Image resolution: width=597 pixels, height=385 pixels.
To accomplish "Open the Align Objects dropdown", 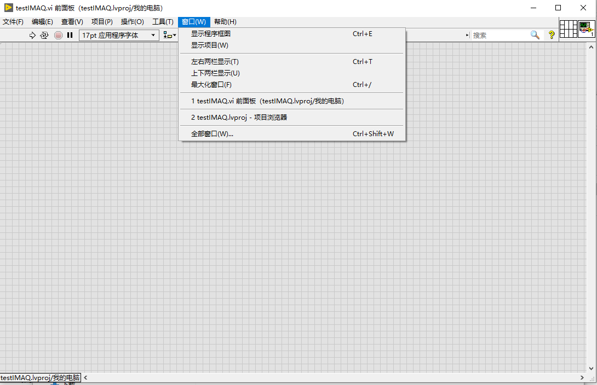I will click(169, 36).
